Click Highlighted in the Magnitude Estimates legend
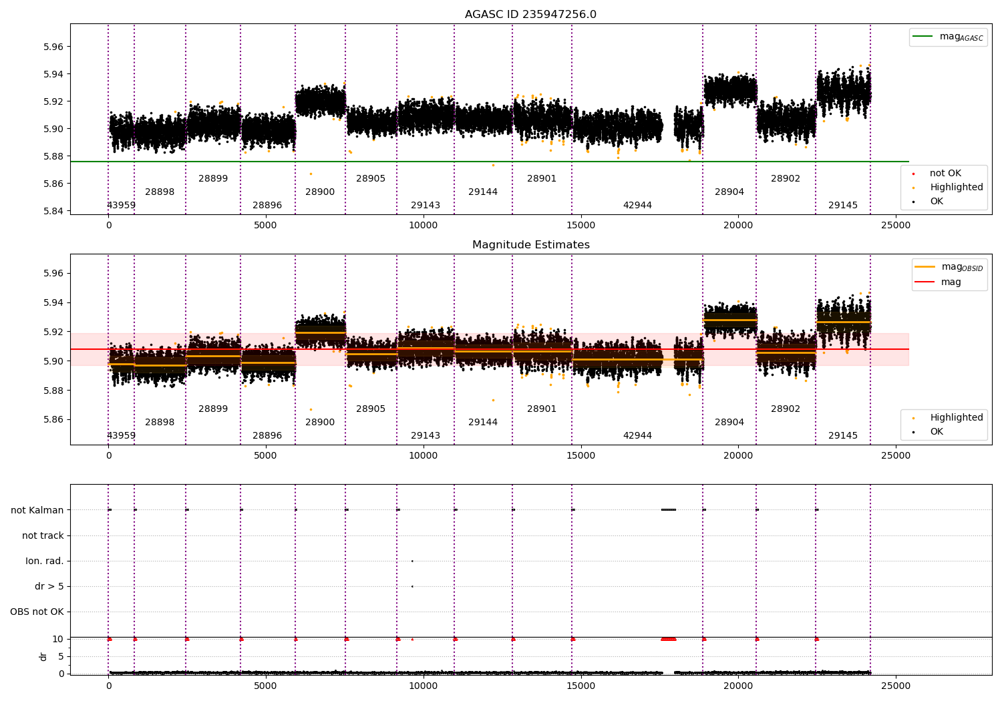 coord(957,418)
